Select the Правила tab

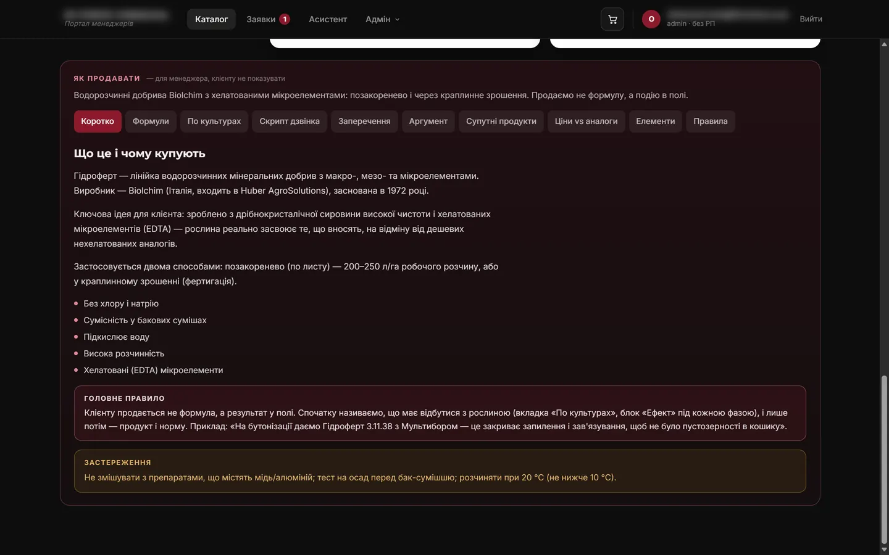pos(710,121)
